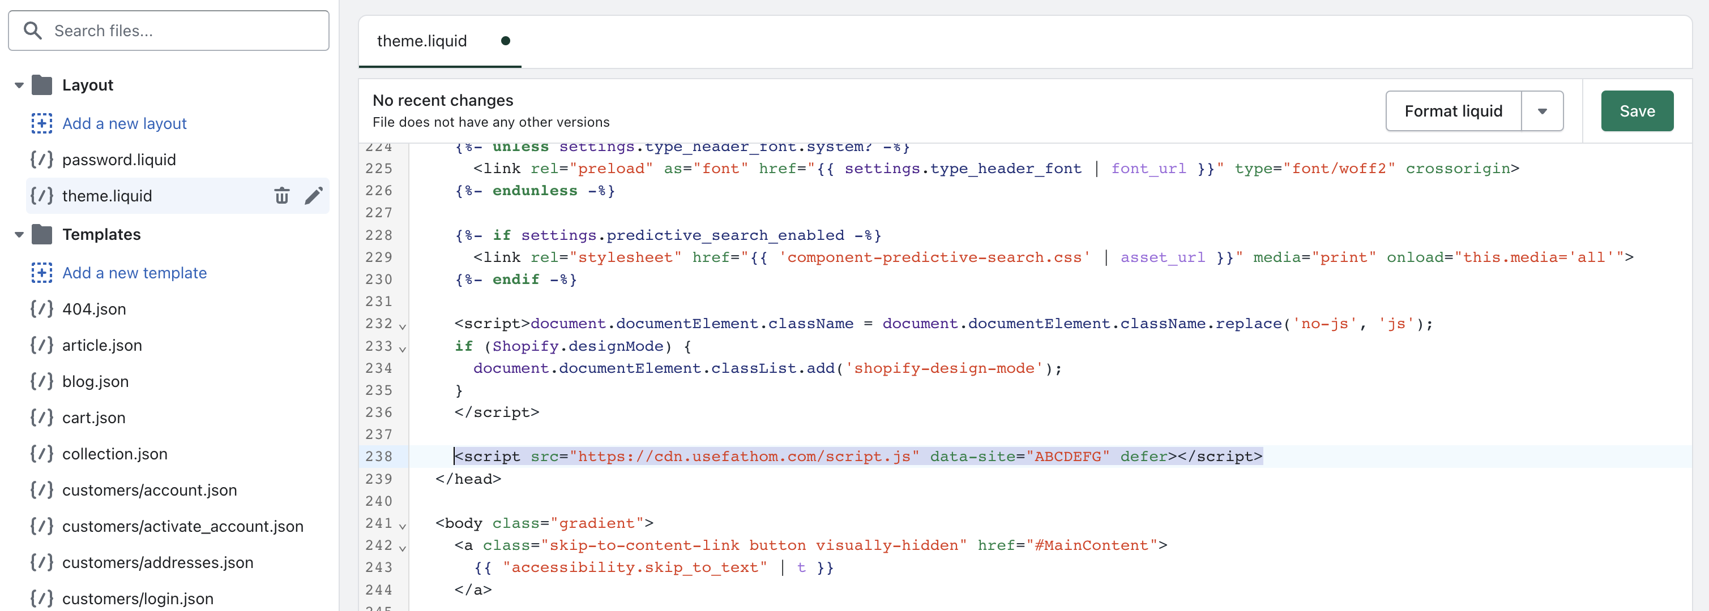Click the search files input icon
This screenshot has width=1709, height=611.
[x=33, y=29]
